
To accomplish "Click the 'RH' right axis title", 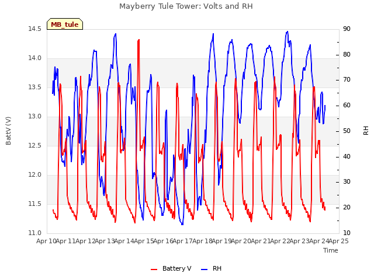I will (366, 131).
